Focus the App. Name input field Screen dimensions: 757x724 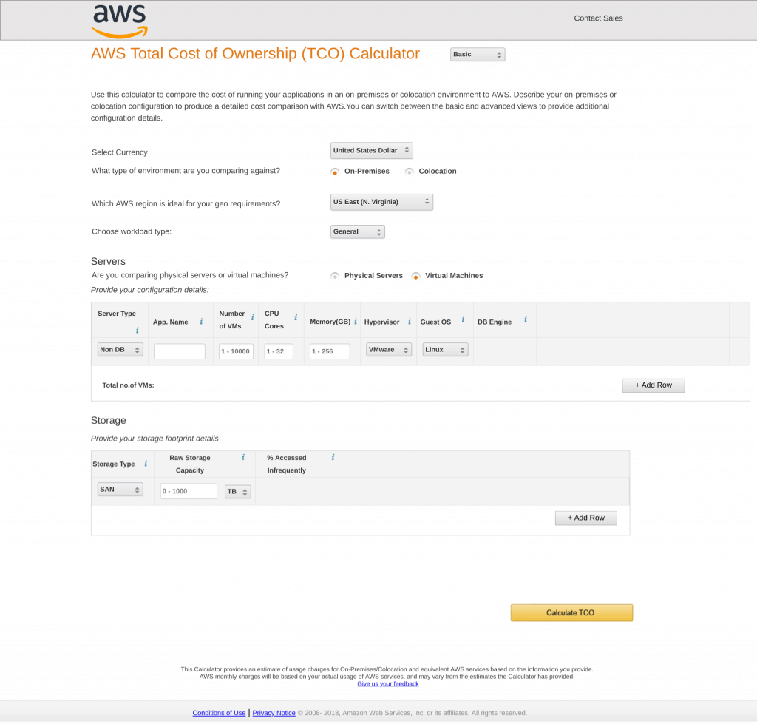pyautogui.click(x=179, y=351)
